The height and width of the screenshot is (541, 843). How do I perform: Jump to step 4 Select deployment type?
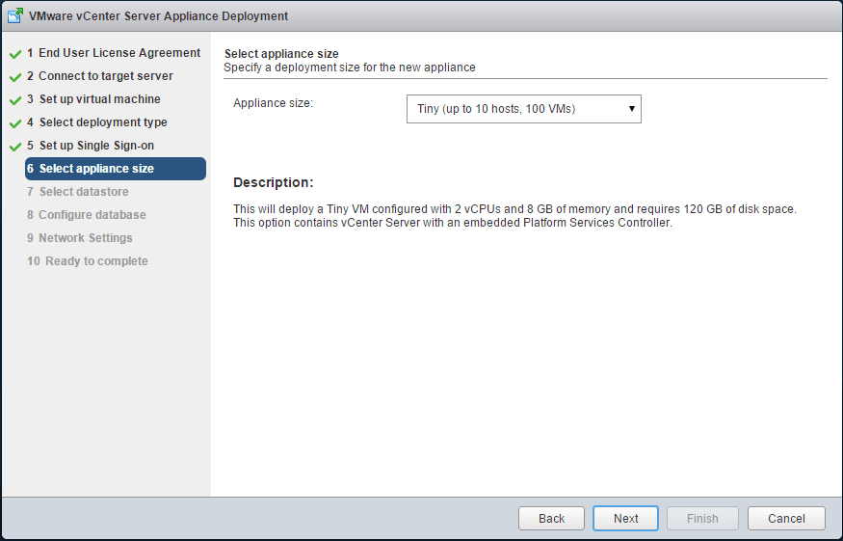coord(97,122)
